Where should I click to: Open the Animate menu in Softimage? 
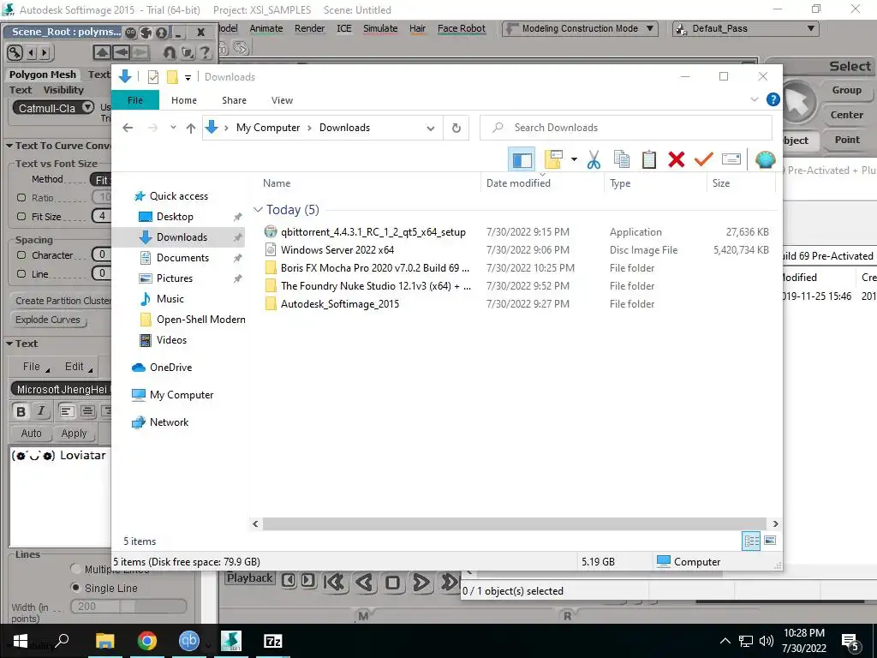[266, 28]
